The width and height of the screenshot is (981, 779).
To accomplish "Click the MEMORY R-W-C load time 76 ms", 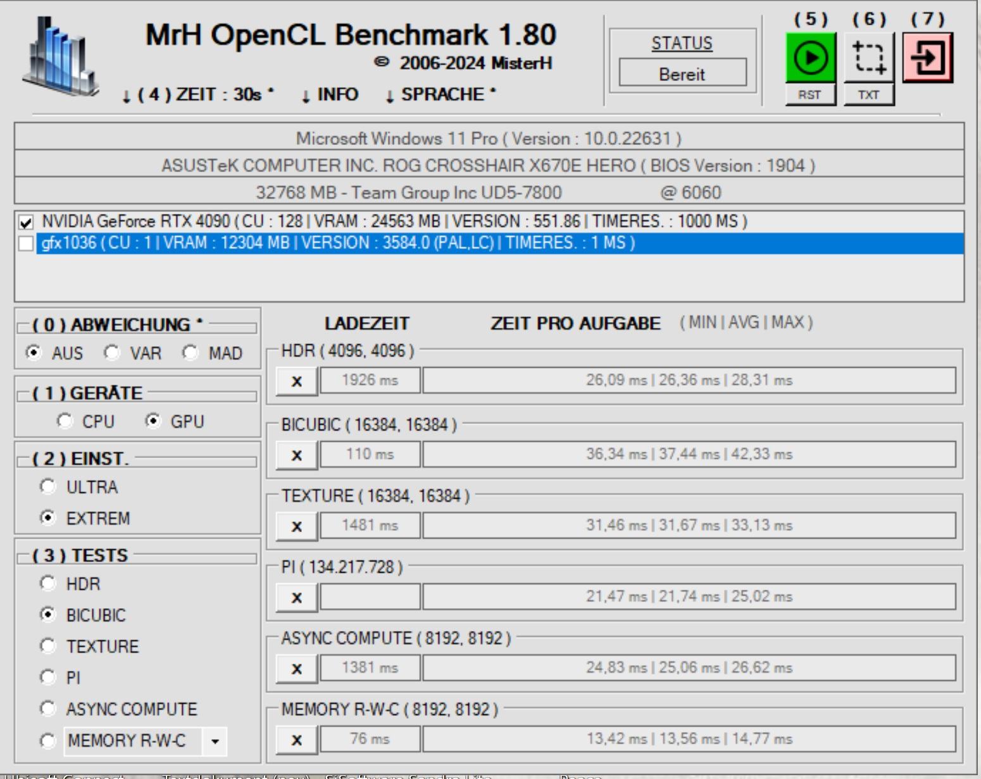I will (x=370, y=739).
